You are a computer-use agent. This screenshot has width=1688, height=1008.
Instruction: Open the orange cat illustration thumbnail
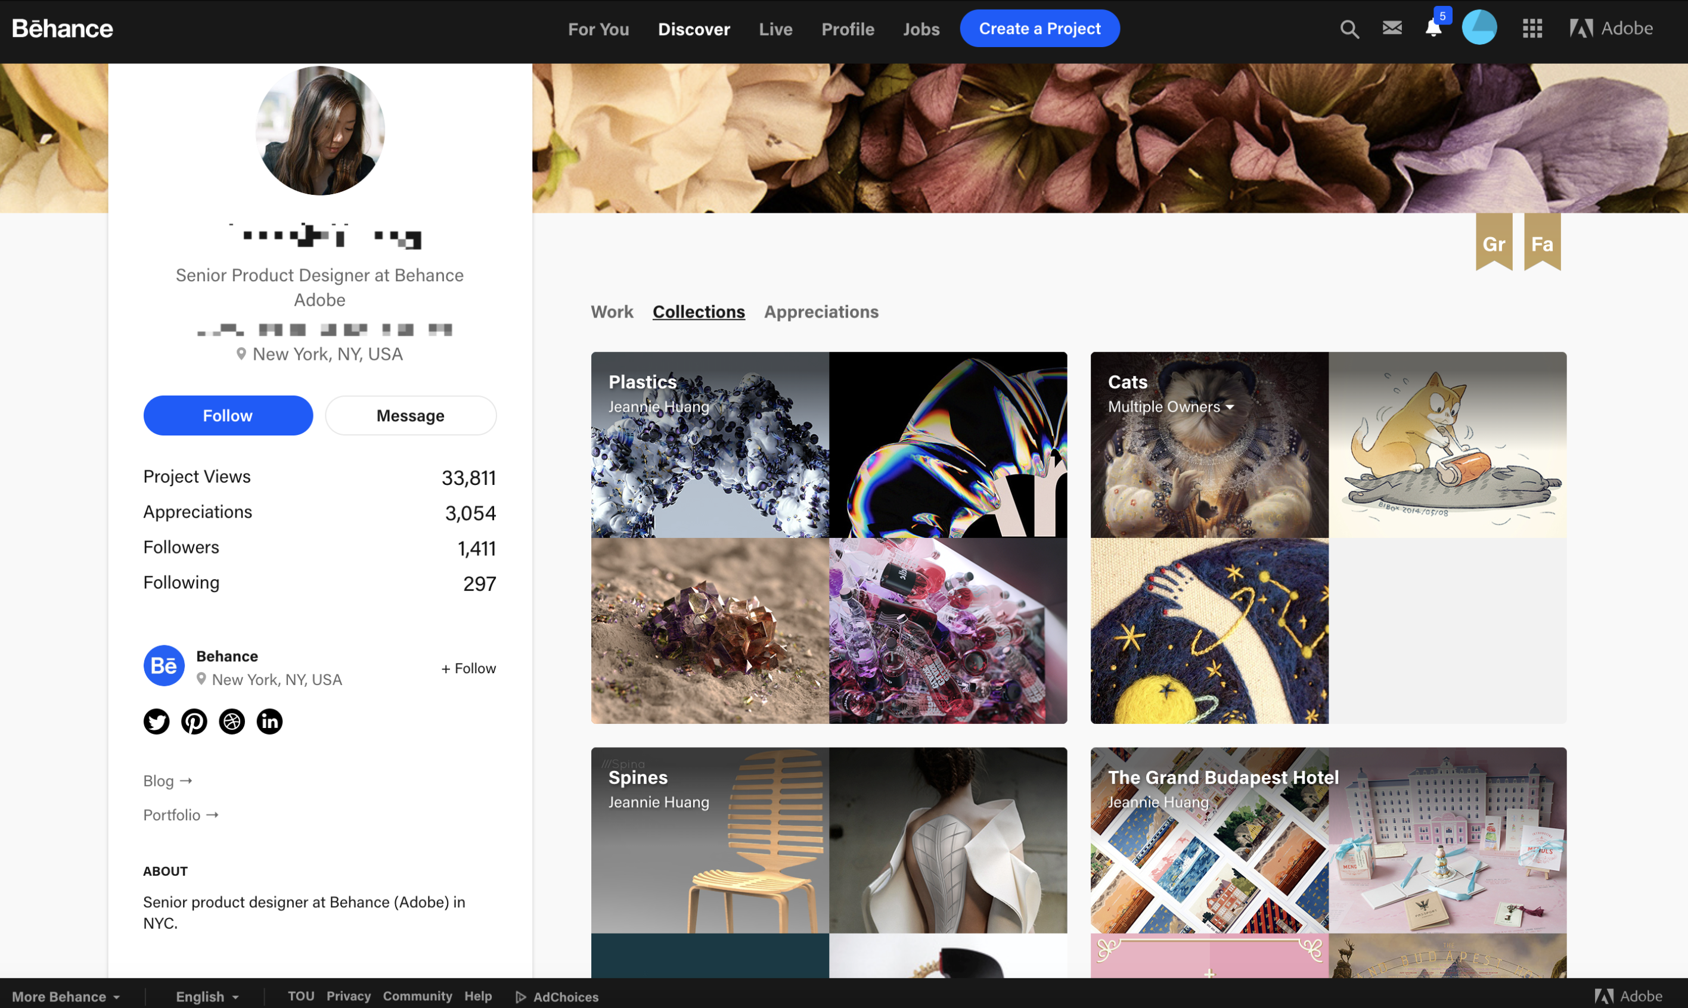click(1447, 445)
